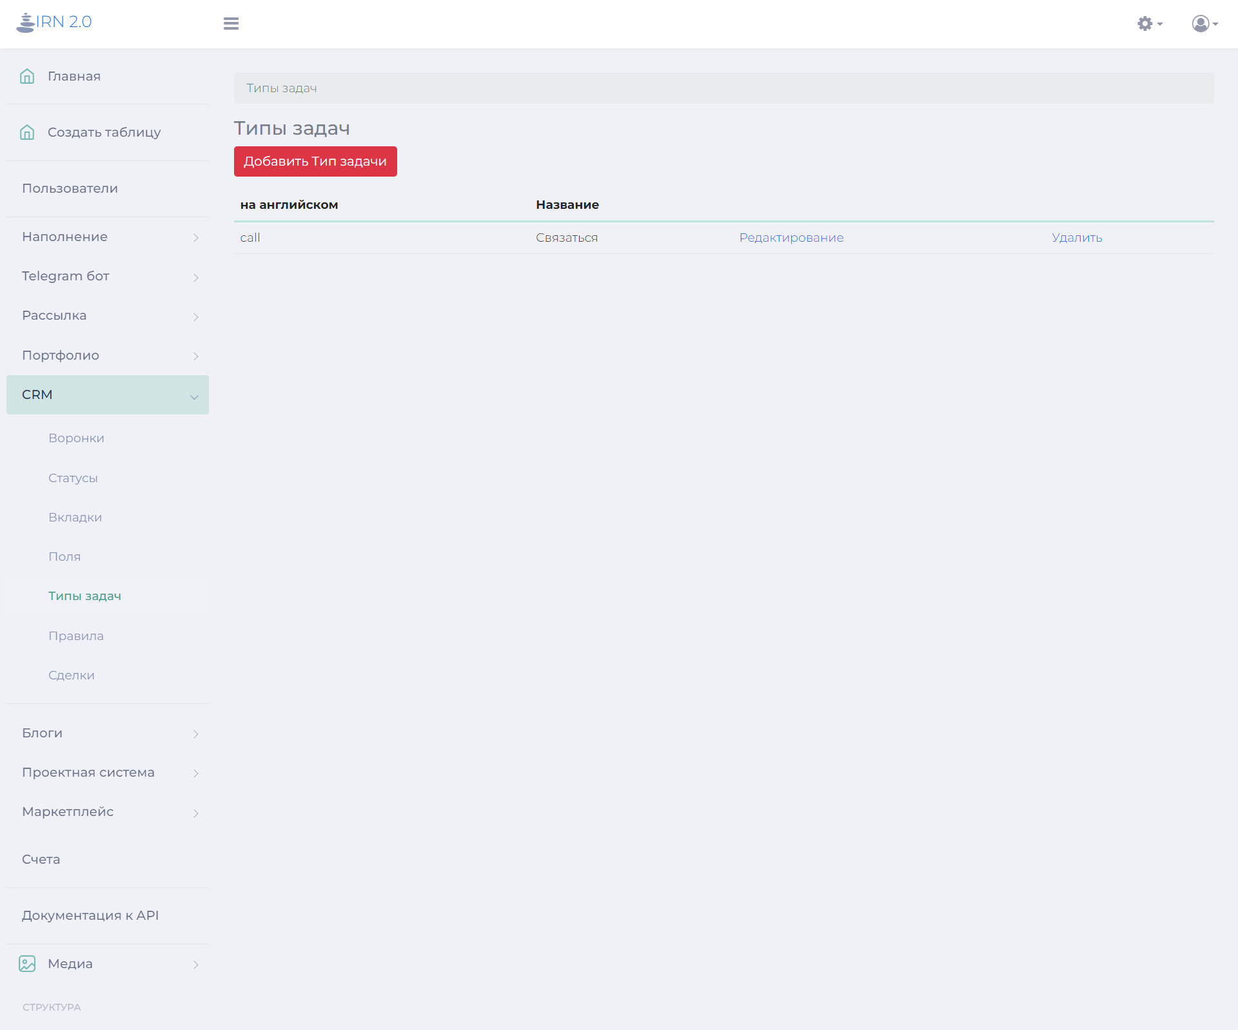Open Правила submenu item
1238x1030 pixels.
pos(76,636)
